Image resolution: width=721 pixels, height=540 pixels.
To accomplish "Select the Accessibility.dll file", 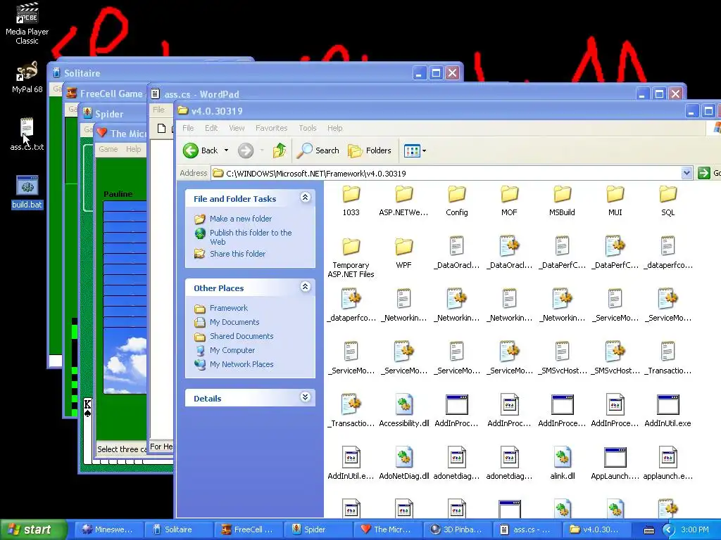I will tap(403, 411).
